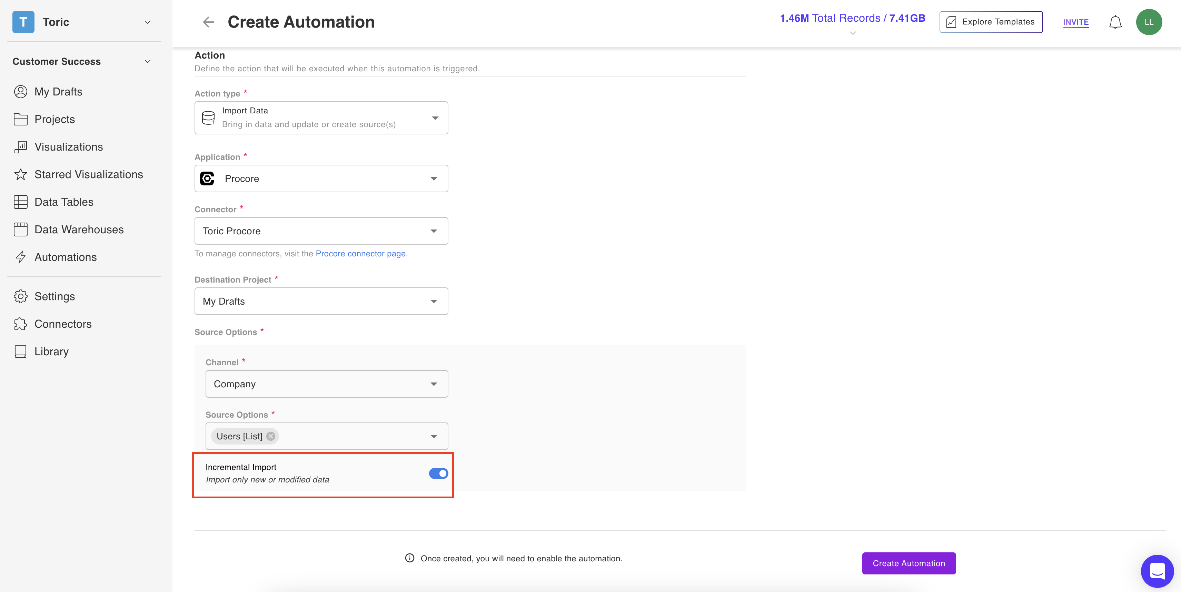This screenshot has height=592, width=1181.
Task: Open Automations page
Action: point(66,257)
